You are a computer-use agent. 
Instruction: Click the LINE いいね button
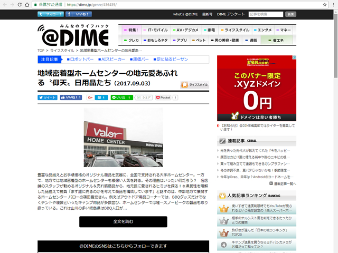tap(121, 98)
